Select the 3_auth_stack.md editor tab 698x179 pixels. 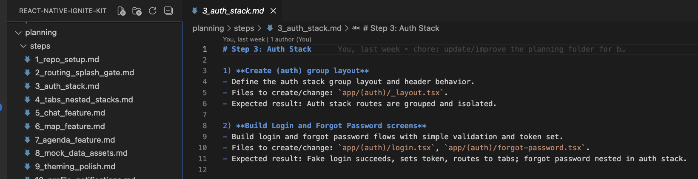tap(233, 11)
